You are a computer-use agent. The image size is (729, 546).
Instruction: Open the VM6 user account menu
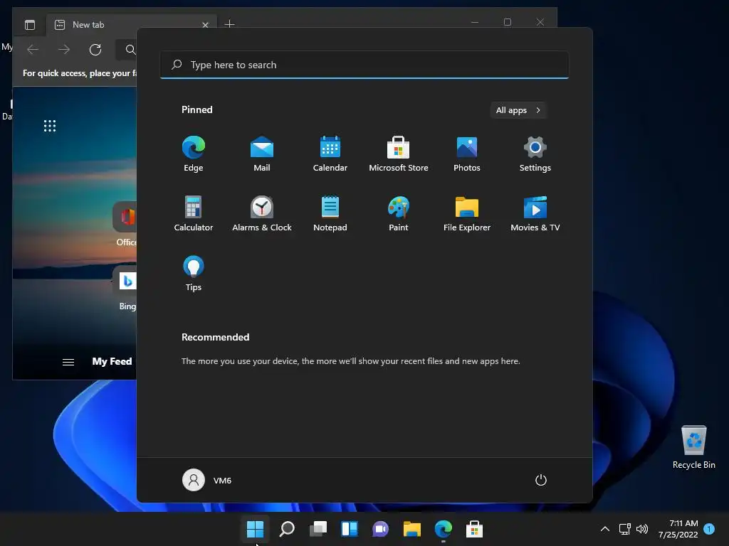click(207, 480)
